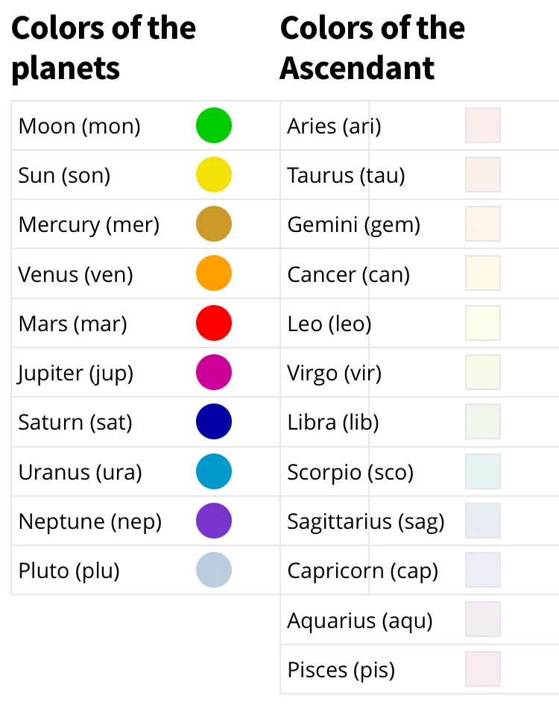Select Mercury's brown-gold color circle
Viewport: 559px width, 728px height.
[213, 224]
